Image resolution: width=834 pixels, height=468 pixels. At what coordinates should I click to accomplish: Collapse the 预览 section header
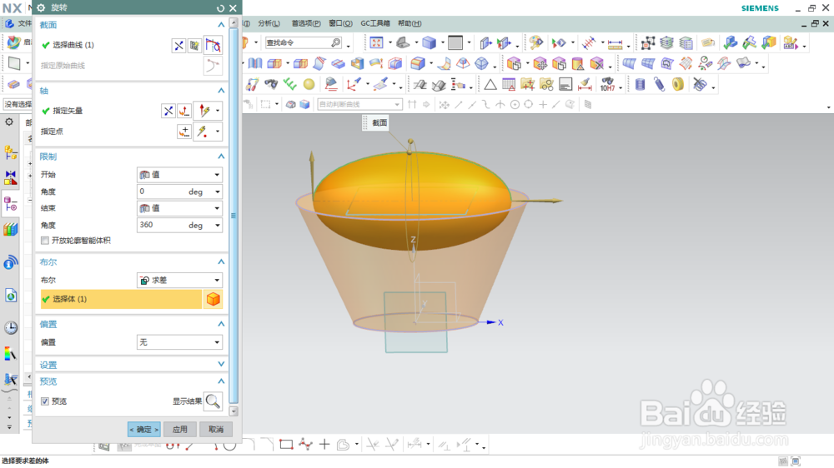pos(221,381)
